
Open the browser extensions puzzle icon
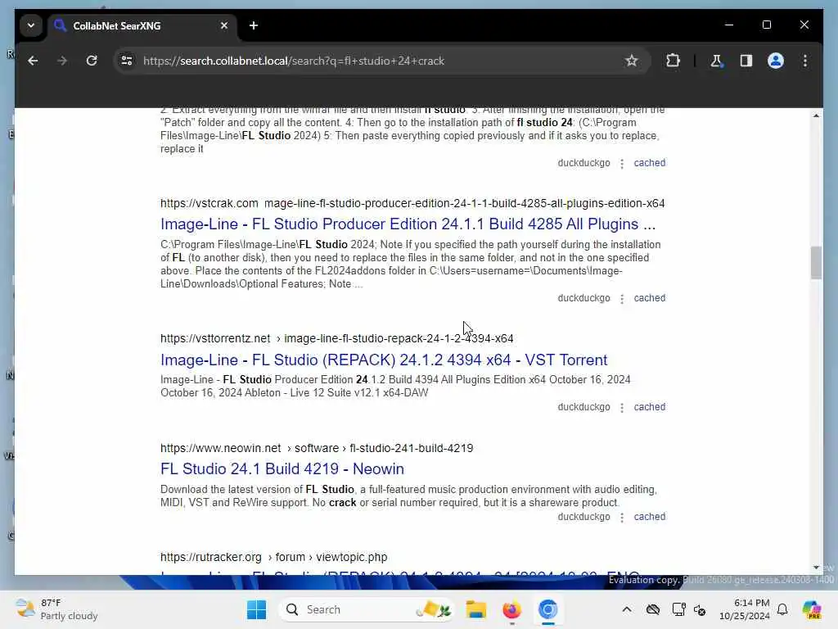673,61
